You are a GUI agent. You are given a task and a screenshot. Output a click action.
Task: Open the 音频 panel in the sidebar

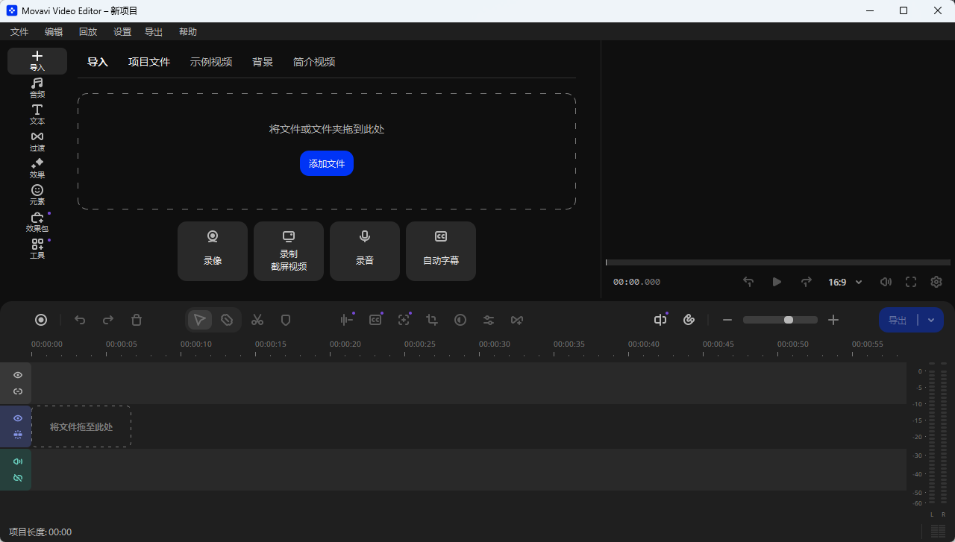[x=37, y=88]
